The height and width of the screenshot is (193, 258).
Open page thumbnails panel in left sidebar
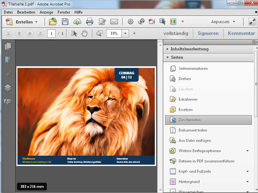(x=8, y=46)
